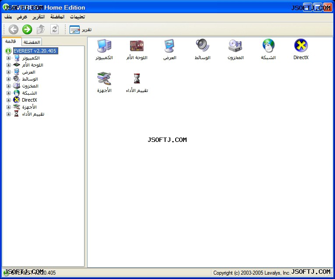This screenshot has height=279, width=335.
Task: Select the display icon beside العرض in tree
Action: (x=17, y=72)
